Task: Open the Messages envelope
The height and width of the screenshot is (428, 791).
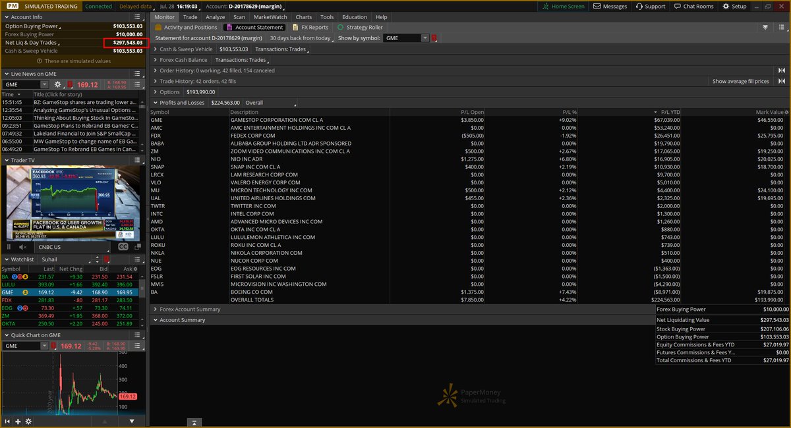Action: point(610,6)
